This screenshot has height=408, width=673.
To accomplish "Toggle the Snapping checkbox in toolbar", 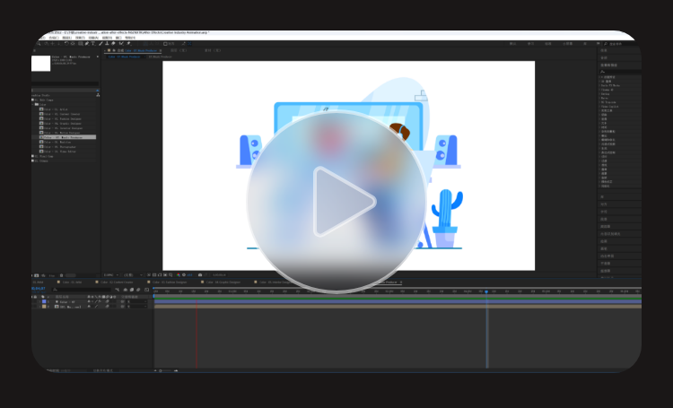I will [165, 44].
